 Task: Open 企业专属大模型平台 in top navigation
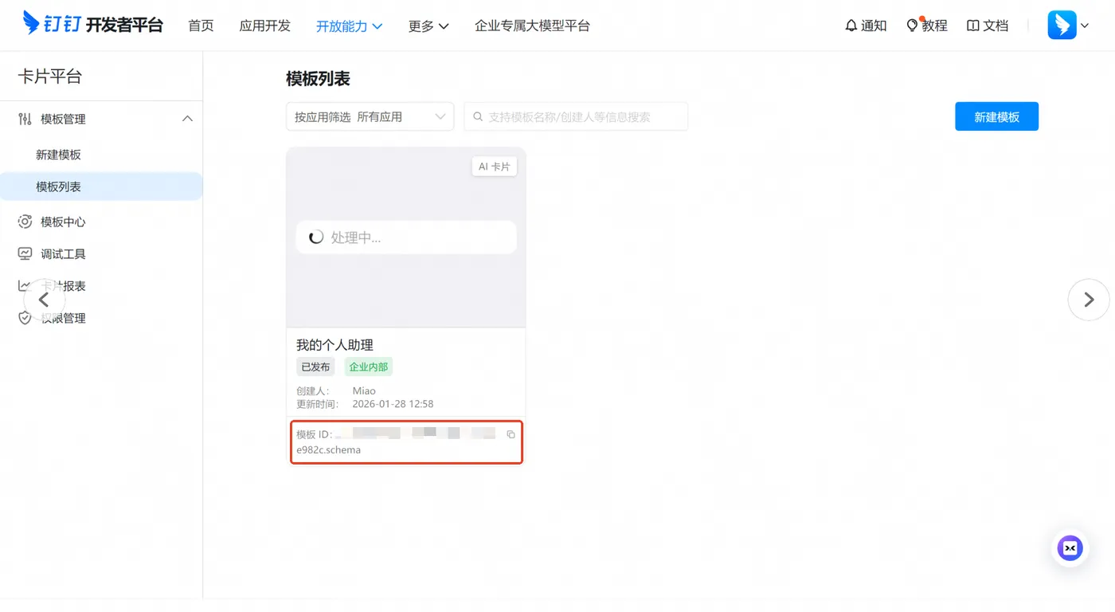tap(532, 25)
